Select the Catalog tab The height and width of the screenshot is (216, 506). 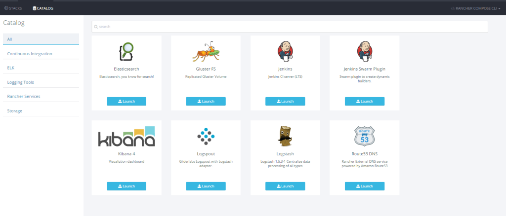pyautogui.click(x=43, y=8)
